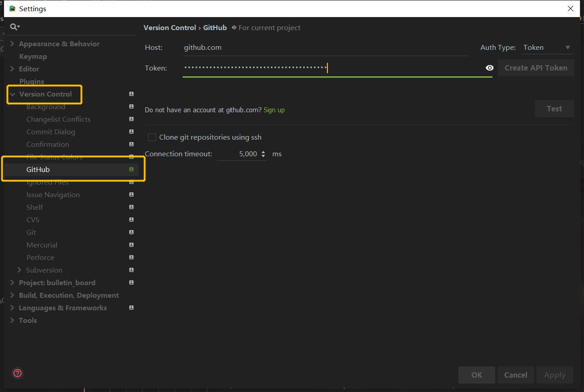Open Mercurial settings page
584x392 pixels.
tap(42, 245)
